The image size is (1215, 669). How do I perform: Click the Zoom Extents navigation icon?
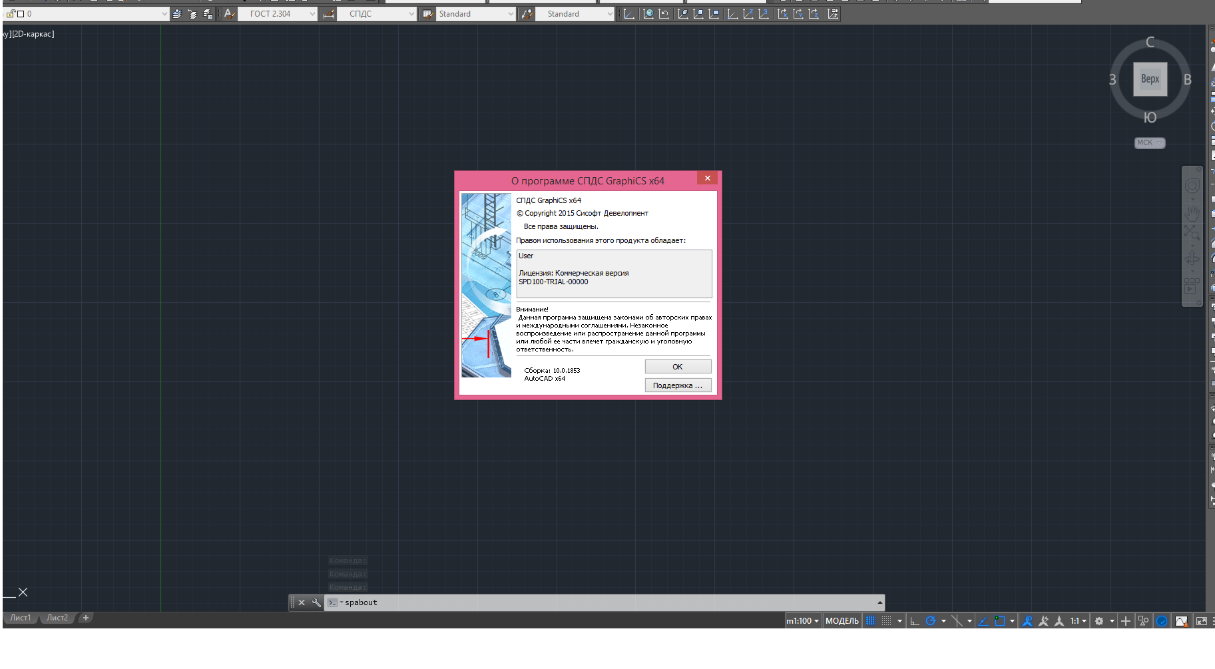[x=1192, y=233]
